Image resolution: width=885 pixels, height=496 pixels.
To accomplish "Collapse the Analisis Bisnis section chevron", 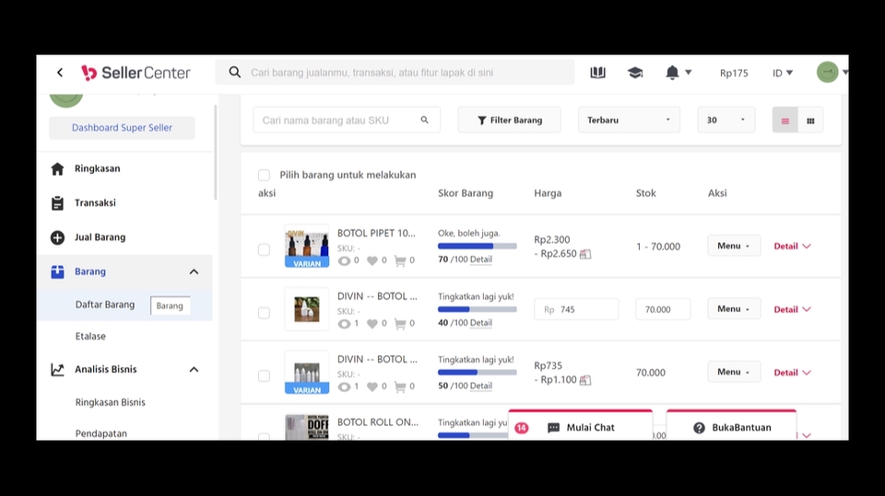I will 194,370.
